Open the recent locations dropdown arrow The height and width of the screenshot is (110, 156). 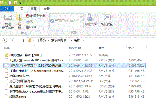(18, 40)
